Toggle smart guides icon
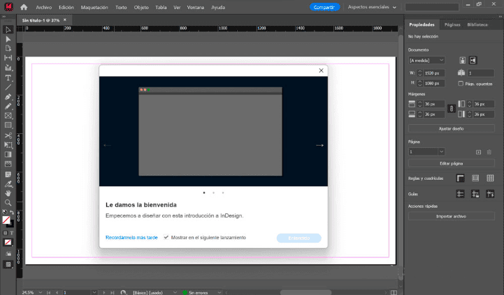 [x=490, y=194]
